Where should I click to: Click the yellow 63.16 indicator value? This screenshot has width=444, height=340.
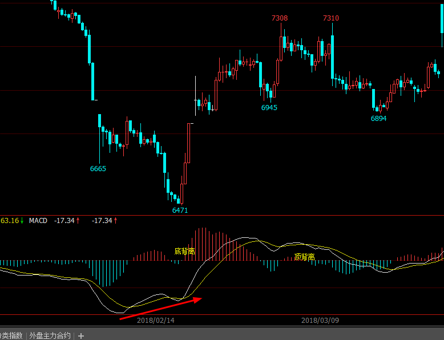(x=10, y=221)
